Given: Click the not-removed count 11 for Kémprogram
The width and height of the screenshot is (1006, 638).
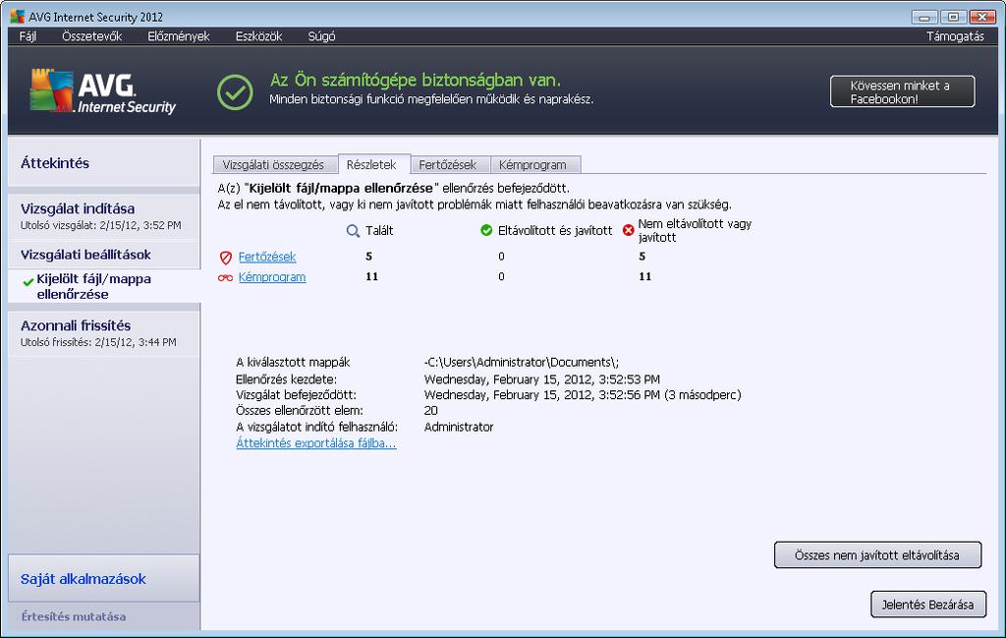Looking at the screenshot, I should click(645, 276).
